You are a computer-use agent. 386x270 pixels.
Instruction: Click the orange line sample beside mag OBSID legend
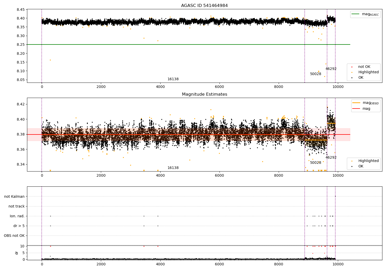pos(356,103)
